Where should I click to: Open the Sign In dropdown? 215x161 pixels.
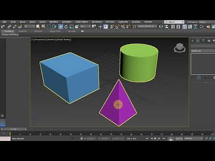(x=174, y=22)
